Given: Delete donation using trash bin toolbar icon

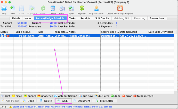Looking at the screenshot, I should (53, 9).
